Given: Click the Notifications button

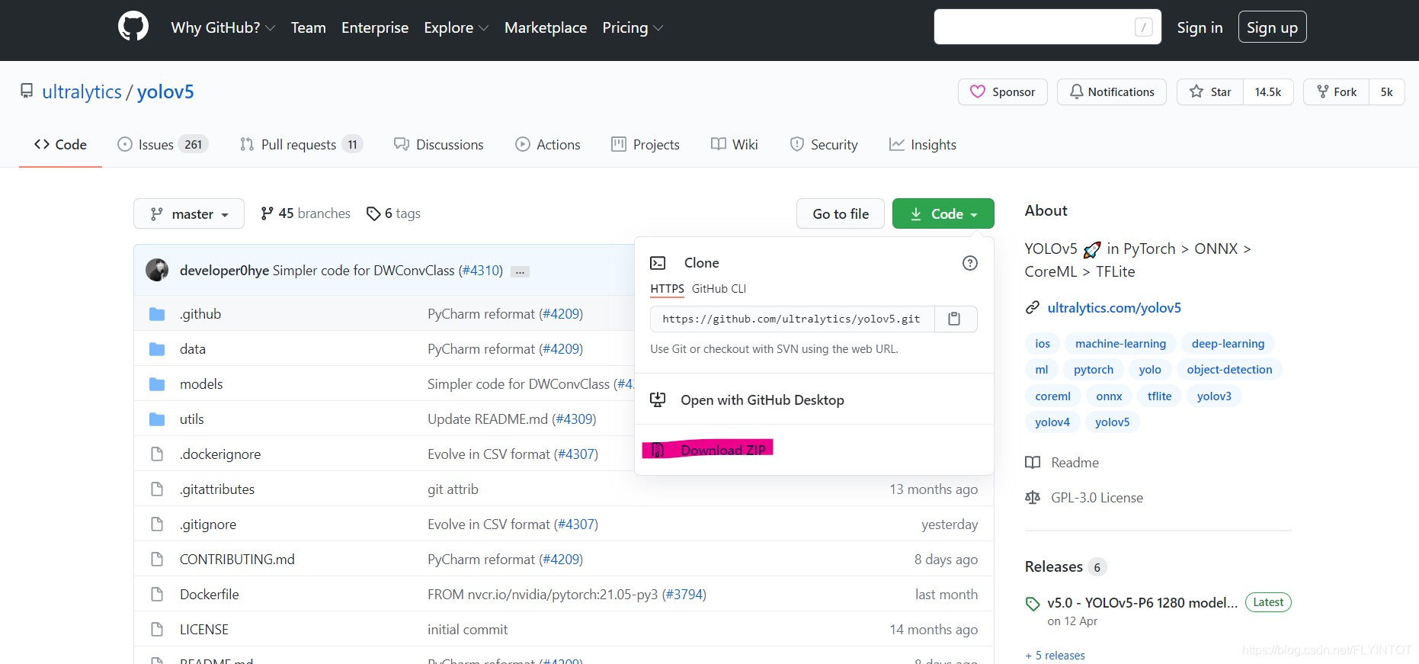Looking at the screenshot, I should tap(1111, 91).
